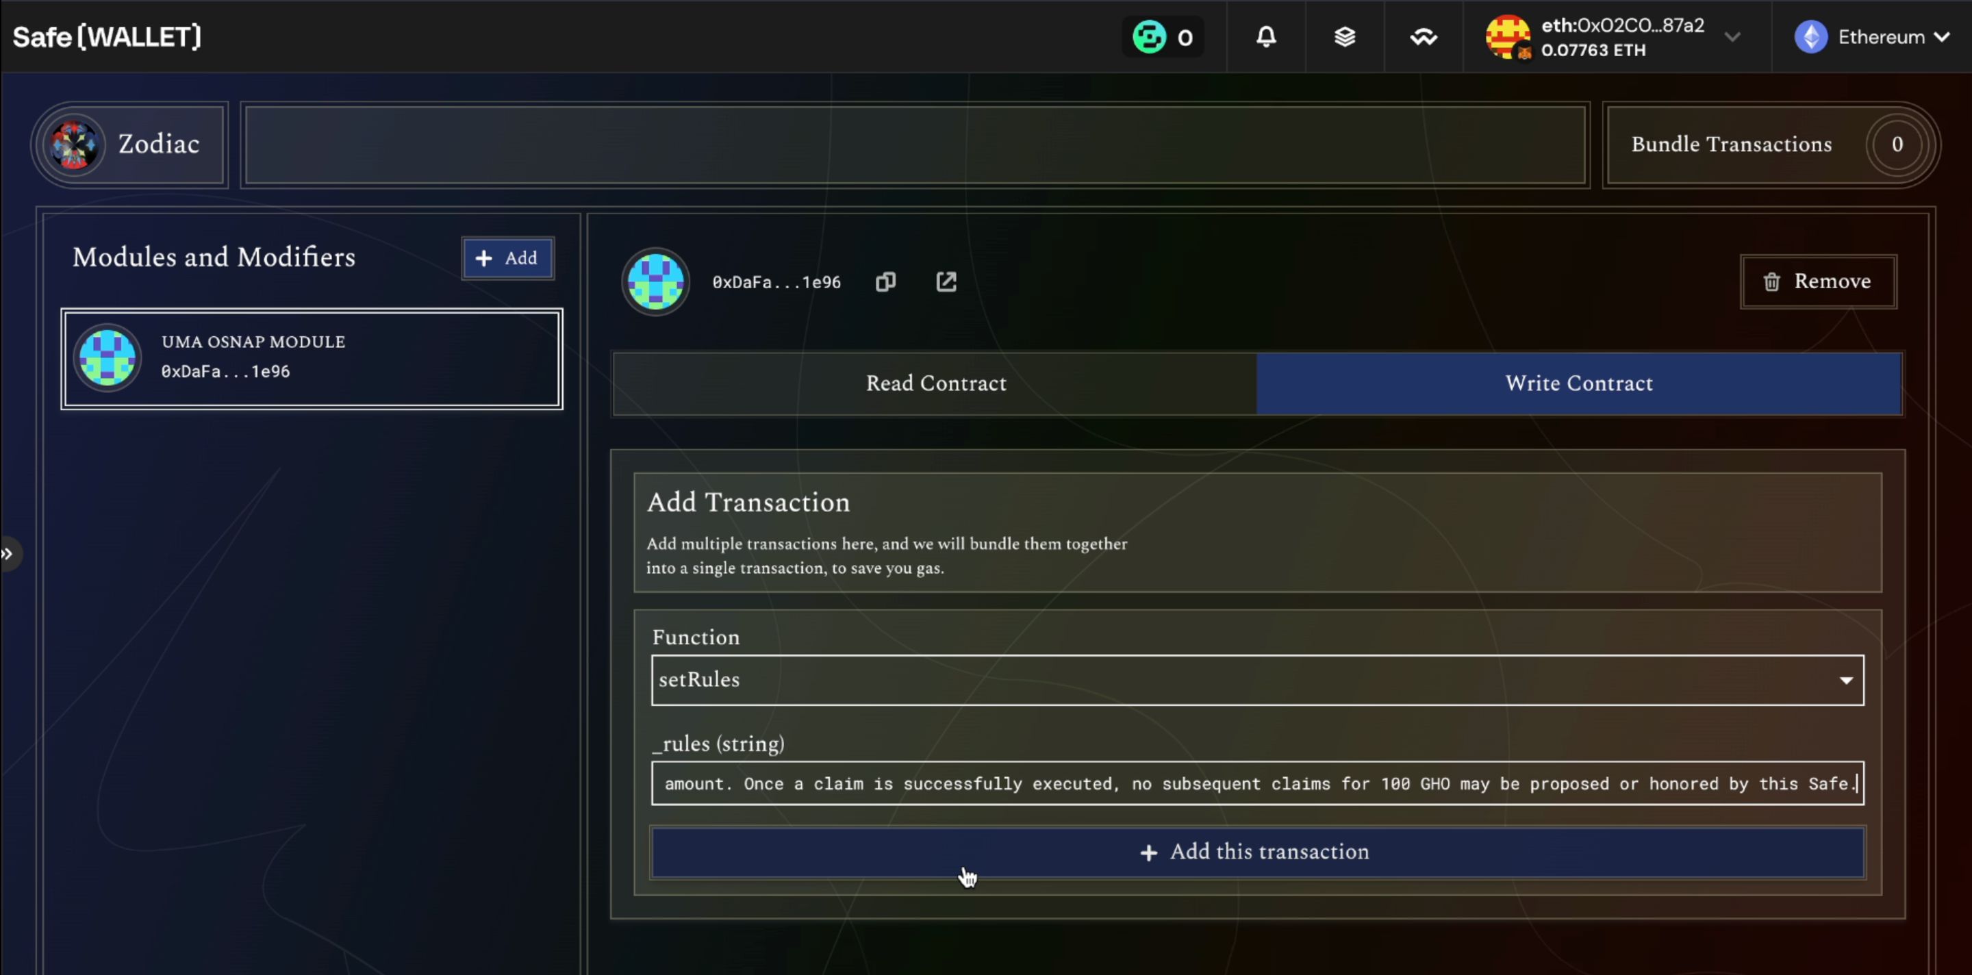Open module address in block explorer
This screenshot has height=975, width=1972.
pos(946,281)
